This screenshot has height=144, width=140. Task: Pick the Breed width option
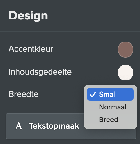tap(110, 119)
